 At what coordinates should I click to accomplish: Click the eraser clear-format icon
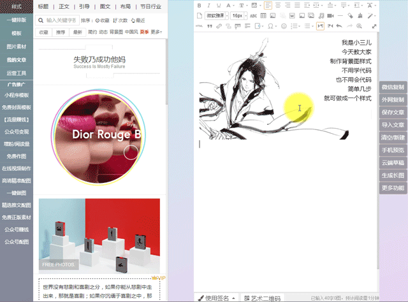tap(350, 16)
